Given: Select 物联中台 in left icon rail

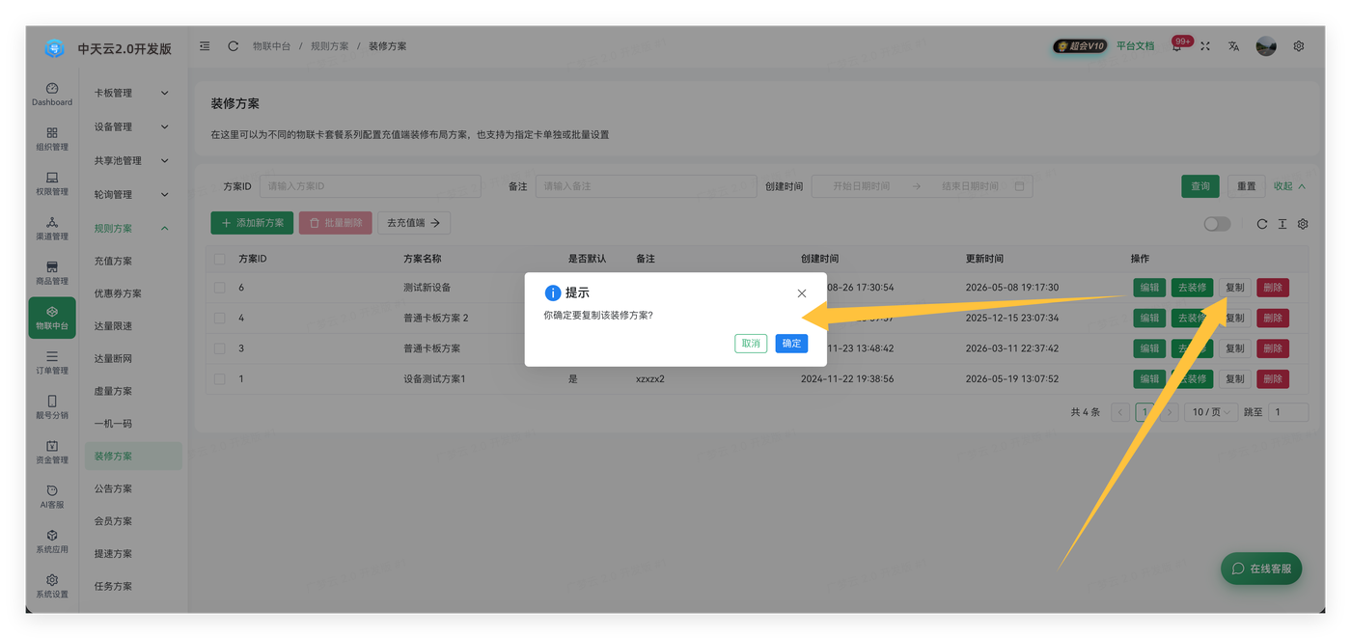Looking at the screenshot, I should (x=52, y=318).
